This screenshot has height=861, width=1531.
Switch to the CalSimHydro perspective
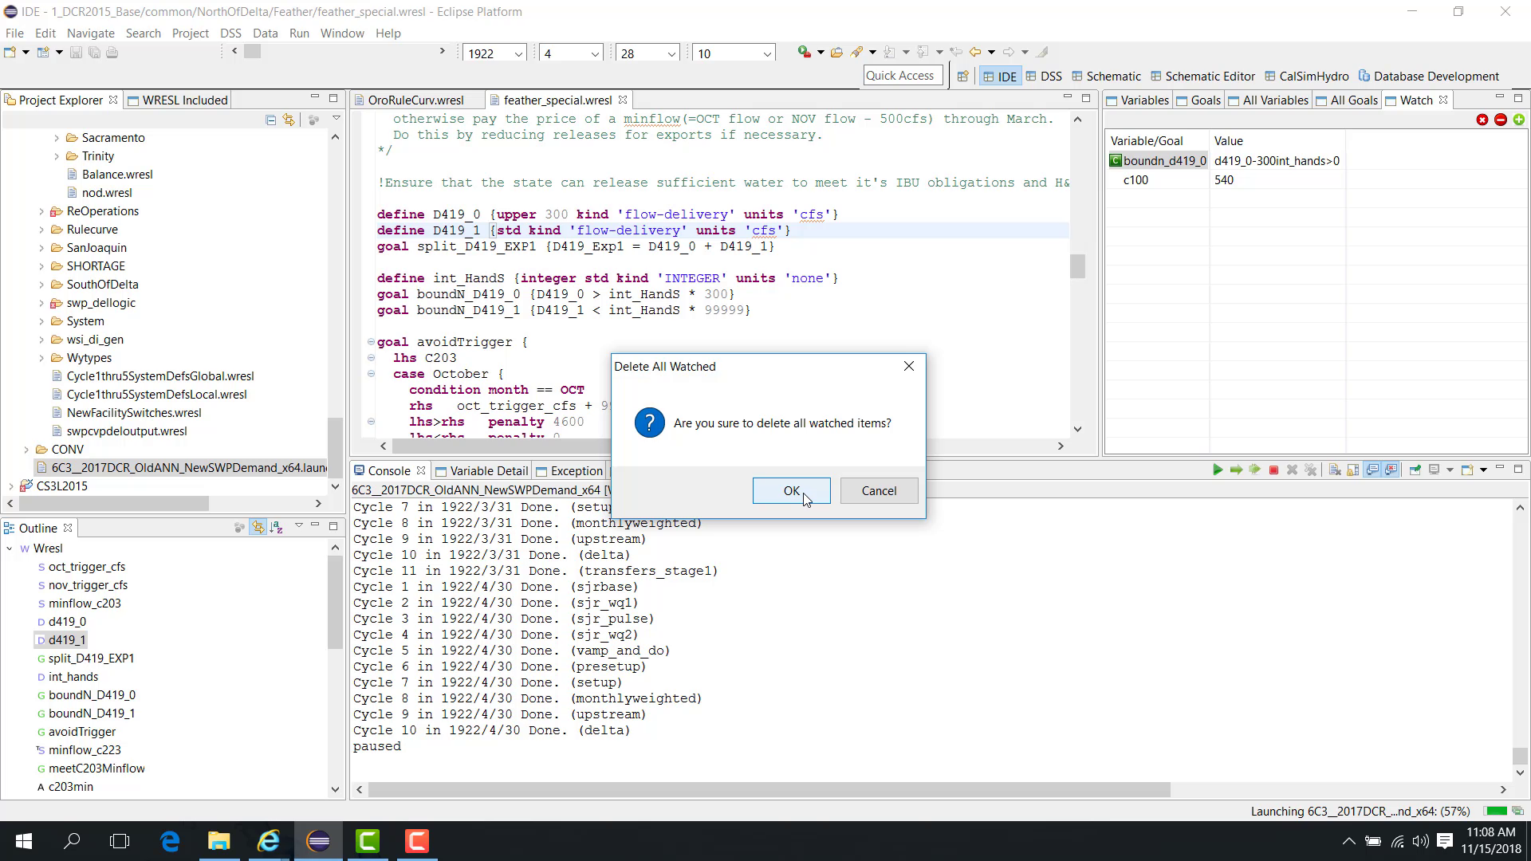click(x=1306, y=76)
